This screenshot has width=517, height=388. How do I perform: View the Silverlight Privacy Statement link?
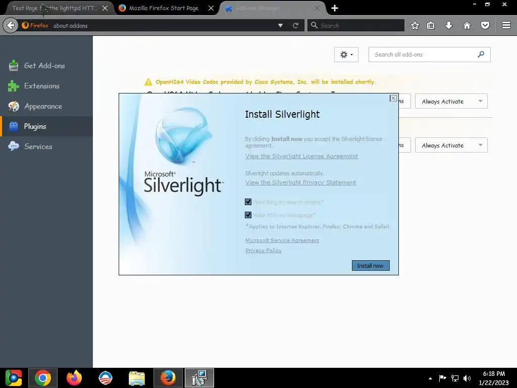pos(300,182)
